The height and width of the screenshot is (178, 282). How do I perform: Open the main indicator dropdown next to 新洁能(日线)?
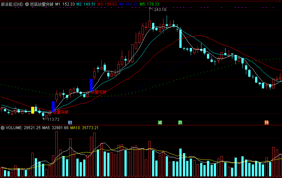pos(27,4)
